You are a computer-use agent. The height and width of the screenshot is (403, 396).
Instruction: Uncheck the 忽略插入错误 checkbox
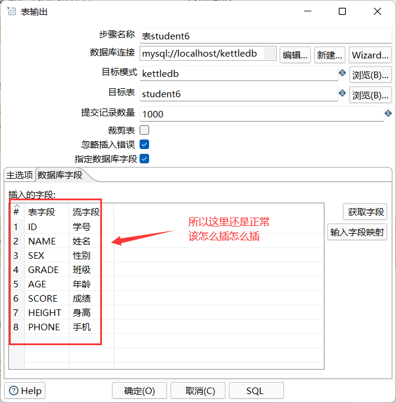coord(144,144)
